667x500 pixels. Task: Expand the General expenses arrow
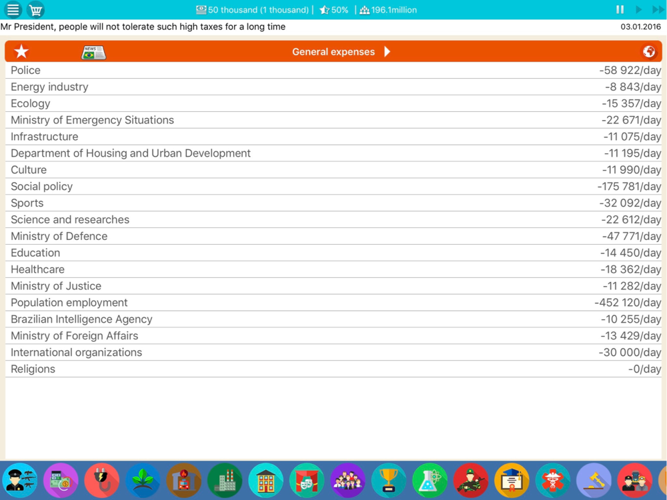coord(387,51)
